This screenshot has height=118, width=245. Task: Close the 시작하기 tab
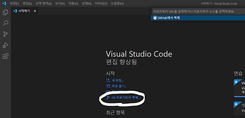(35, 11)
